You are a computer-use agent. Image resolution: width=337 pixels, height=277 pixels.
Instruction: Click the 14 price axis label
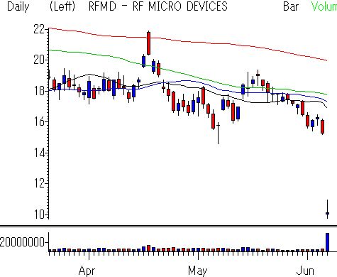pos(39,153)
